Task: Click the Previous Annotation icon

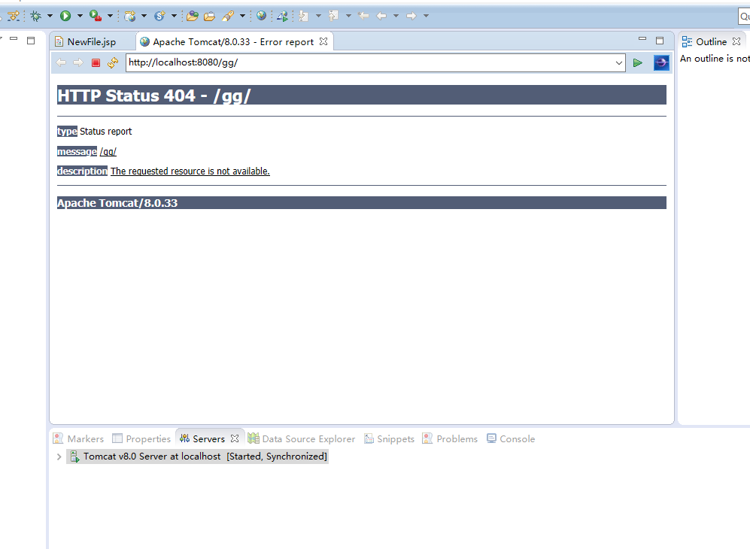Action: click(x=333, y=16)
